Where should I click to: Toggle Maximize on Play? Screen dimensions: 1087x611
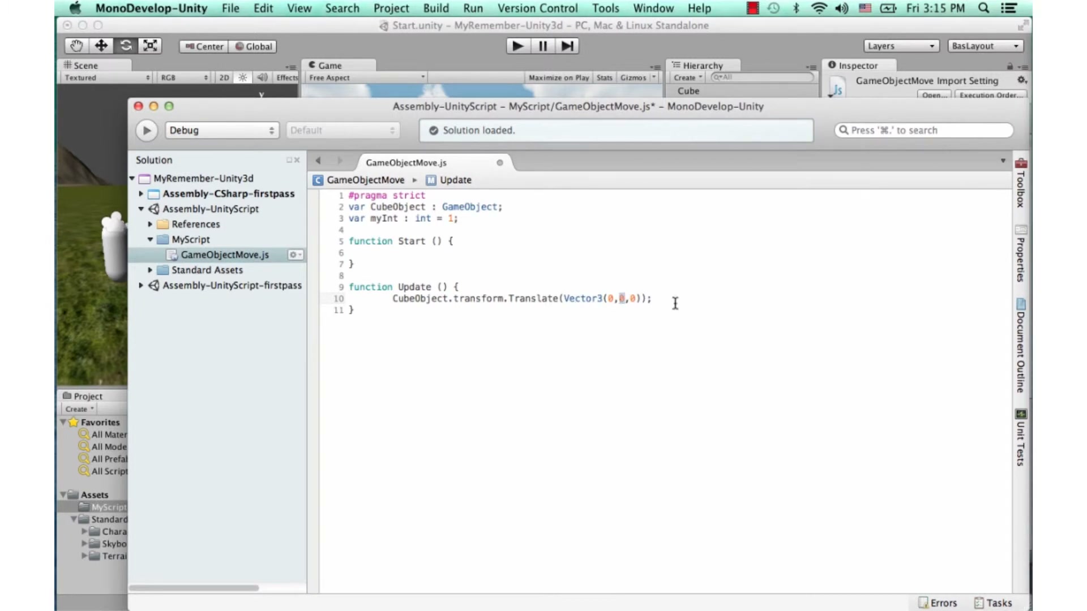559,78
